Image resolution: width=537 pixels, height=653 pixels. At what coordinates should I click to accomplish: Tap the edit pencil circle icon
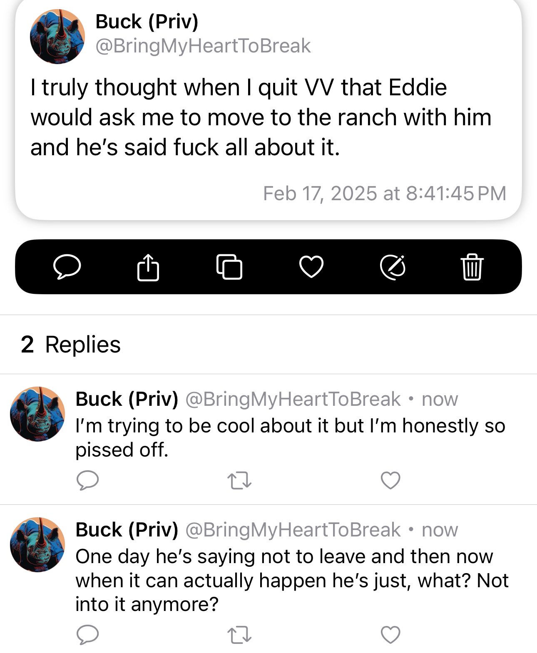point(393,267)
